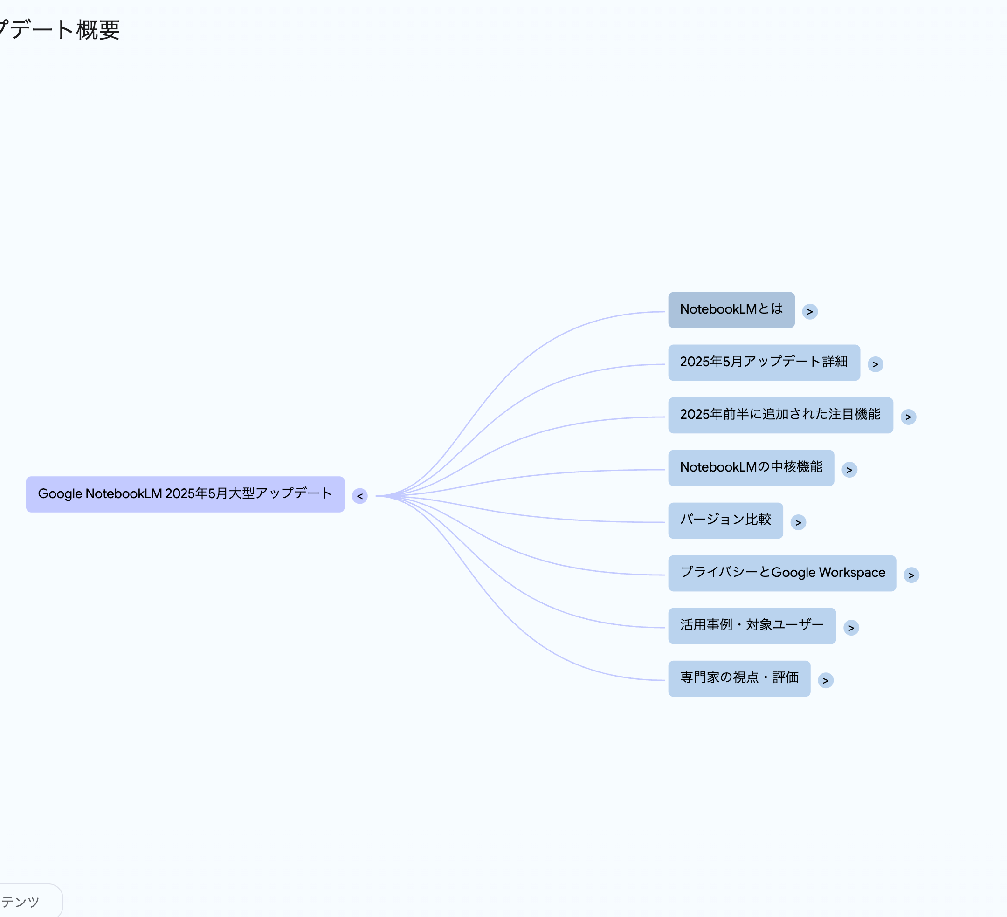Expand the バージョン比較 node chevron

click(798, 523)
